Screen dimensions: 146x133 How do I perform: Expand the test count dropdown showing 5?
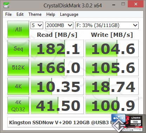pyautogui.click(x=37, y=25)
